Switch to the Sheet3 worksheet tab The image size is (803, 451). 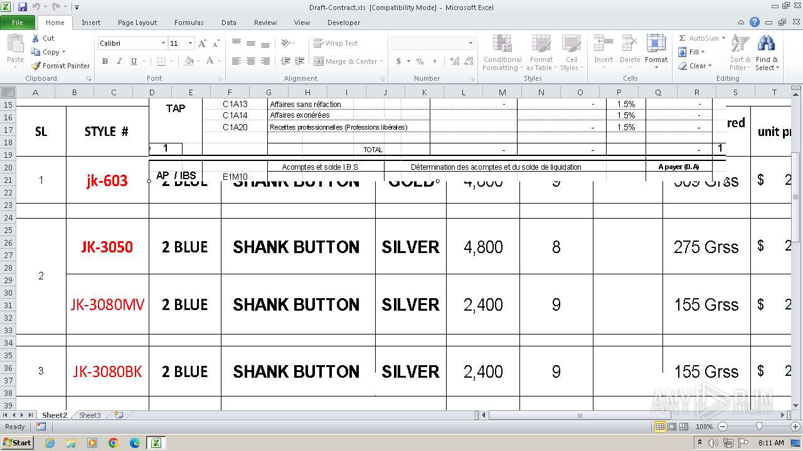[90, 415]
